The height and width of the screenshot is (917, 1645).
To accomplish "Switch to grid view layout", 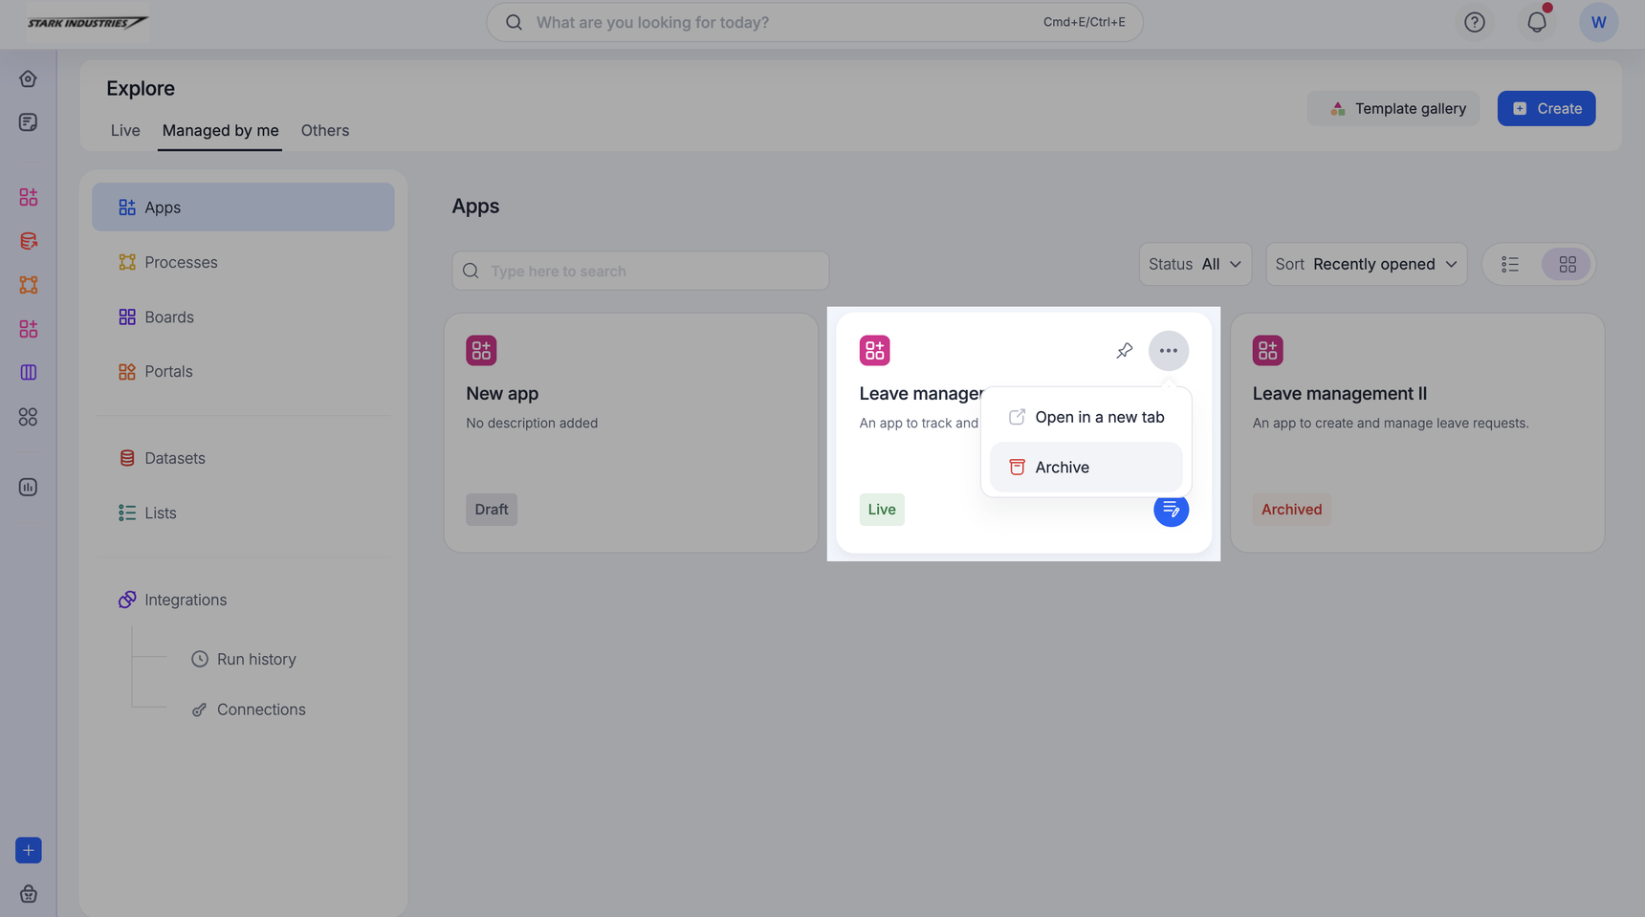I will 1567,265.
